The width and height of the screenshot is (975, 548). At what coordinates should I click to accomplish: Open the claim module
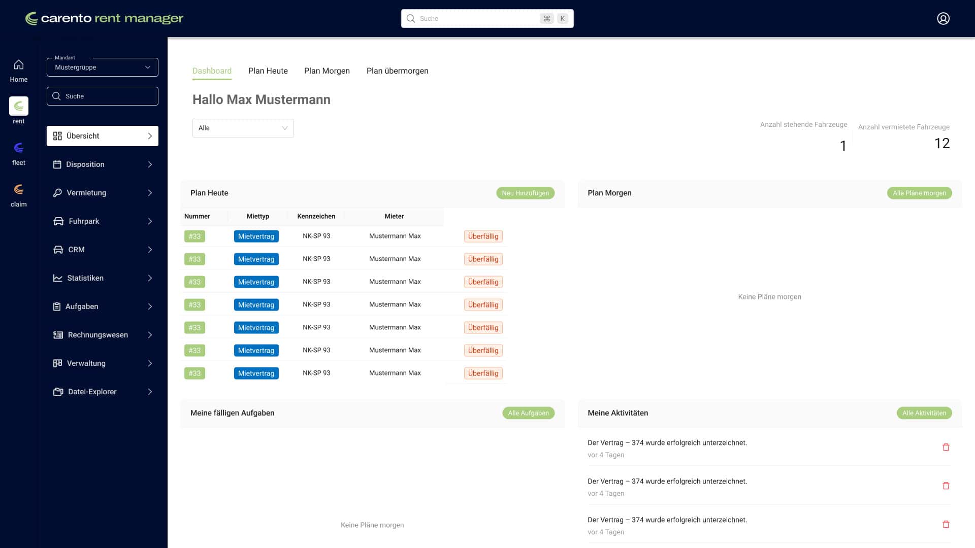click(x=18, y=189)
